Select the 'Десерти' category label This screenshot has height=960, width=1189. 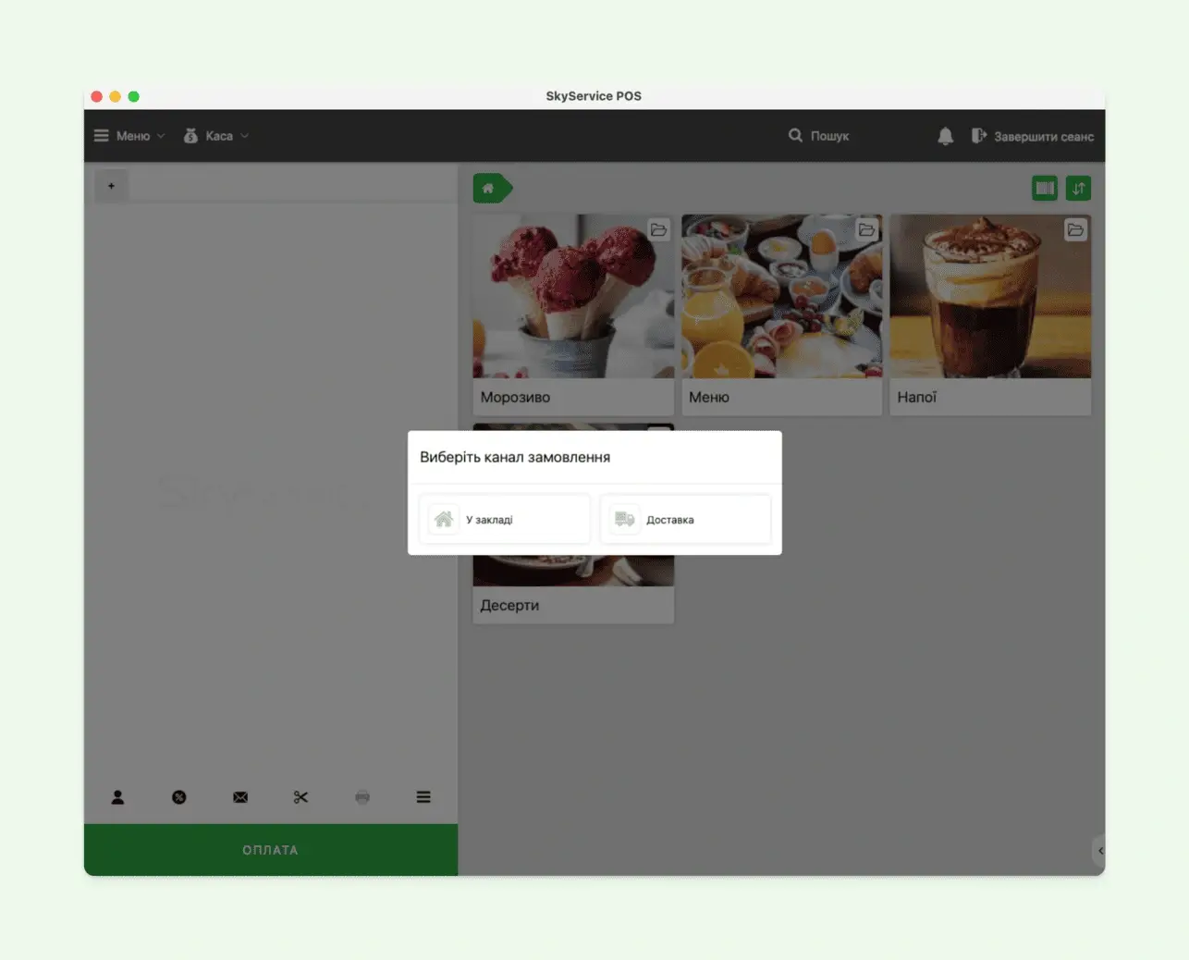509,605
